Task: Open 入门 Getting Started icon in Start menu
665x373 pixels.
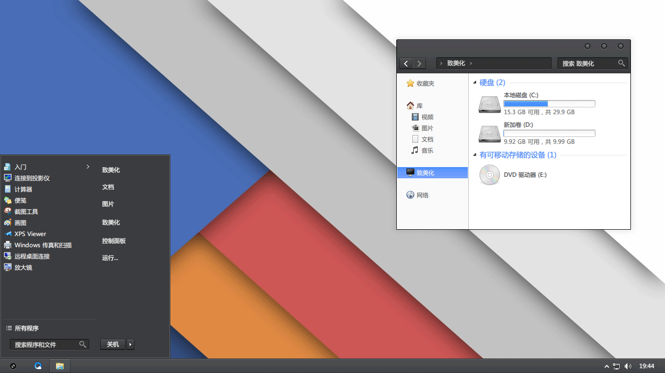Action: (8, 167)
